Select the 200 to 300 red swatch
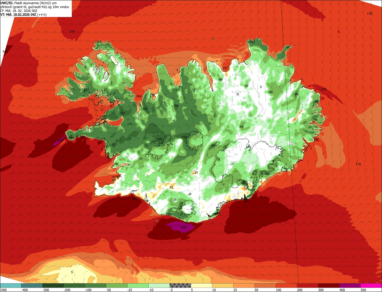This screenshot has width=382, height=292. tap(307, 285)
